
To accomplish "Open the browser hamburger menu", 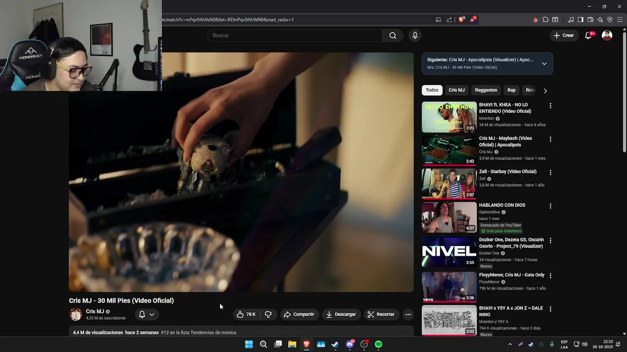I will pyautogui.click(x=620, y=20).
